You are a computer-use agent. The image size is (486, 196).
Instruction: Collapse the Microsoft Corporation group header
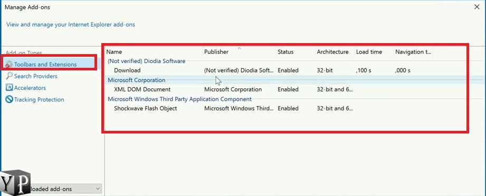(136, 80)
